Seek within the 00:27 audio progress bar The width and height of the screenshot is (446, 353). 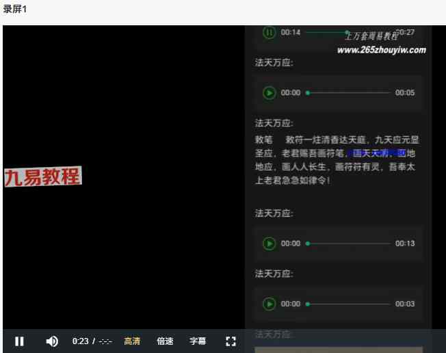(x=328, y=32)
